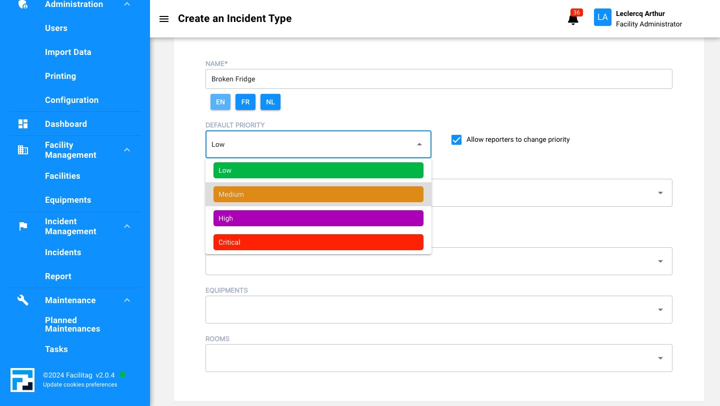Click the hamburger menu icon
The height and width of the screenshot is (406, 720).
[164, 19]
